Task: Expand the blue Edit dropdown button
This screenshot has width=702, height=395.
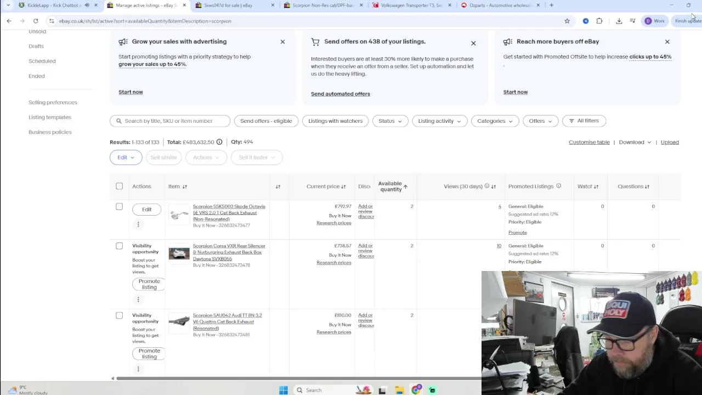Action: pyautogui.click(x=126, y=157)
